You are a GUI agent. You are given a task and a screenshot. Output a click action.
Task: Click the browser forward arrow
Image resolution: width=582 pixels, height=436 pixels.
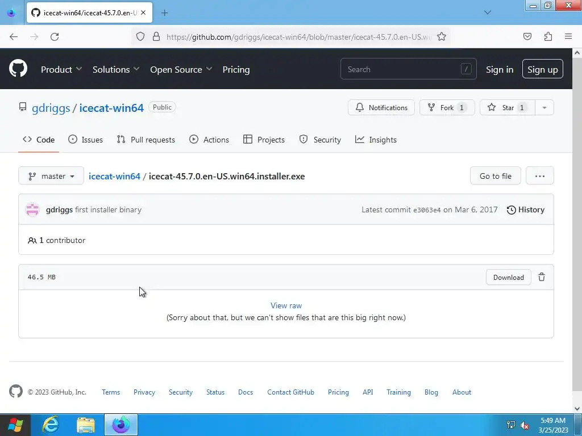point(34,36)
